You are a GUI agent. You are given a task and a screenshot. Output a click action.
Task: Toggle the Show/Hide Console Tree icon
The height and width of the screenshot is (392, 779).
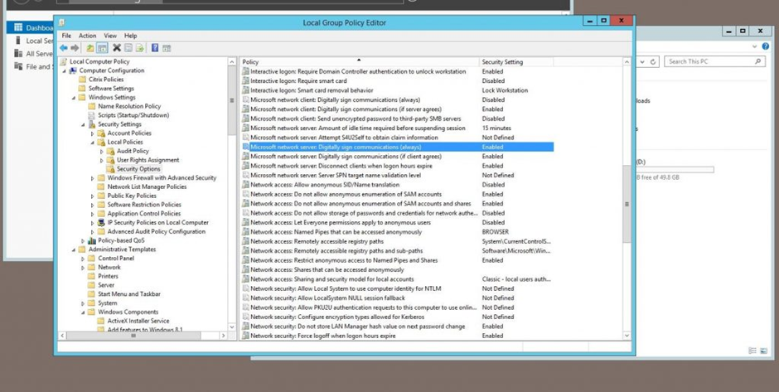(102, 48)
